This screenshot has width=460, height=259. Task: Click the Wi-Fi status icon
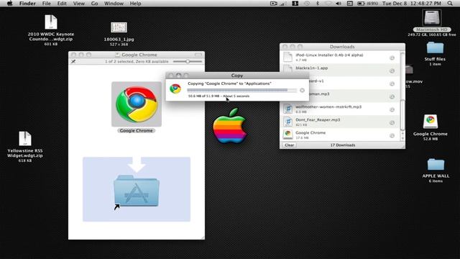pyautogui.click(x=328, y=4)
